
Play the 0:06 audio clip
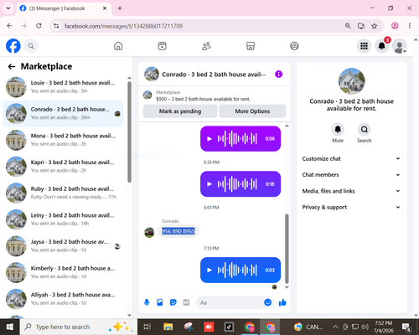coord(209,139)
